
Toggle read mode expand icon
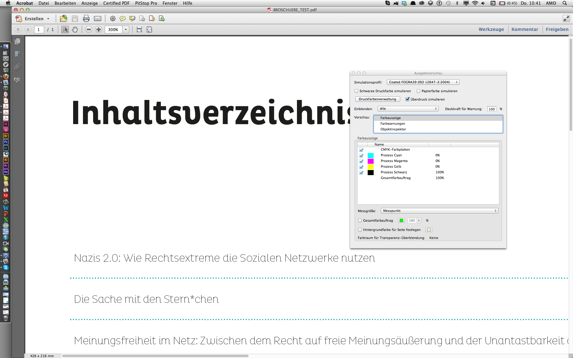[x=566, y=18]
